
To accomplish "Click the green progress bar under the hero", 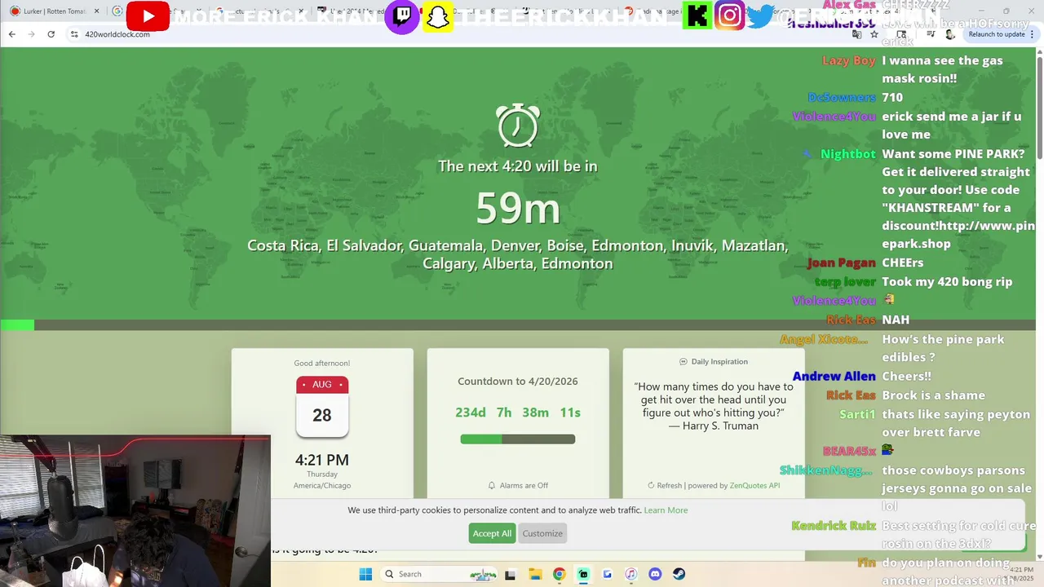I will [x=518, y=325].
